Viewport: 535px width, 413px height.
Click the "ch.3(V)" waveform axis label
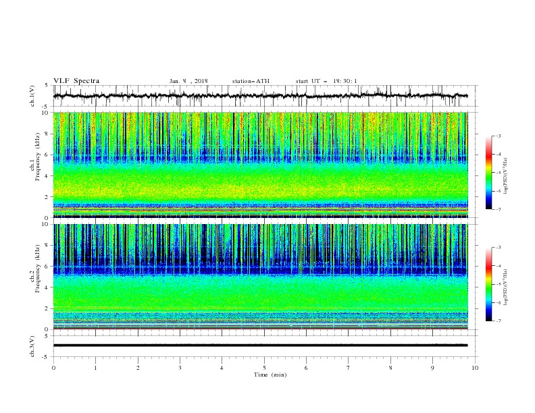coord(32,347)
